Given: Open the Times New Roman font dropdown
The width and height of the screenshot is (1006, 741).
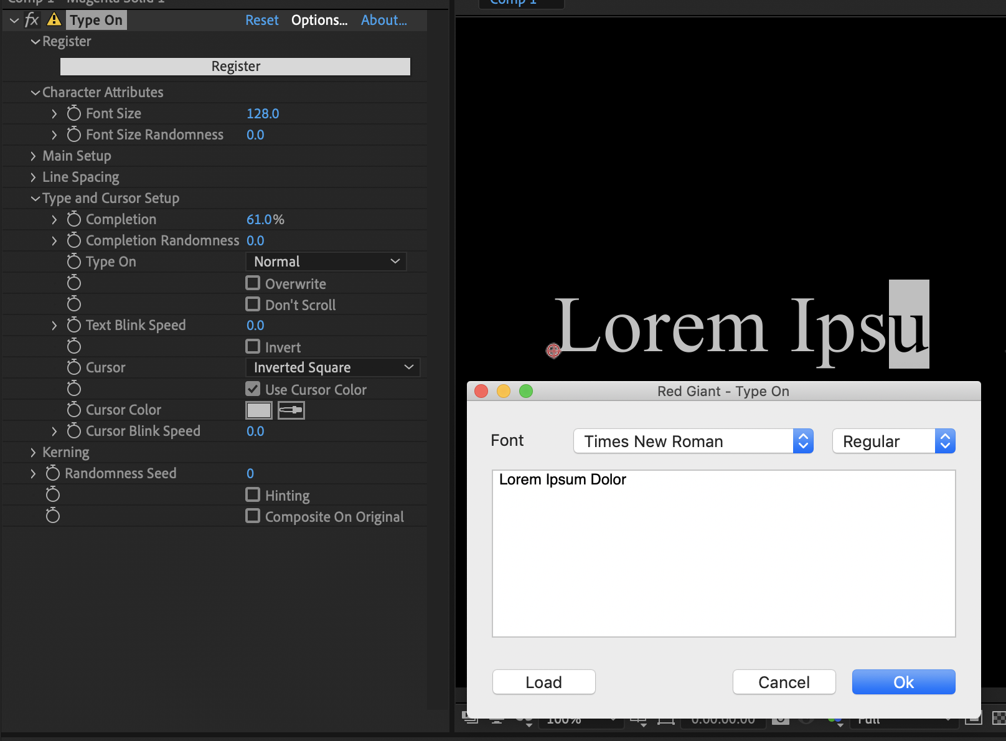Looking at the screenshot, I should 693,441.
